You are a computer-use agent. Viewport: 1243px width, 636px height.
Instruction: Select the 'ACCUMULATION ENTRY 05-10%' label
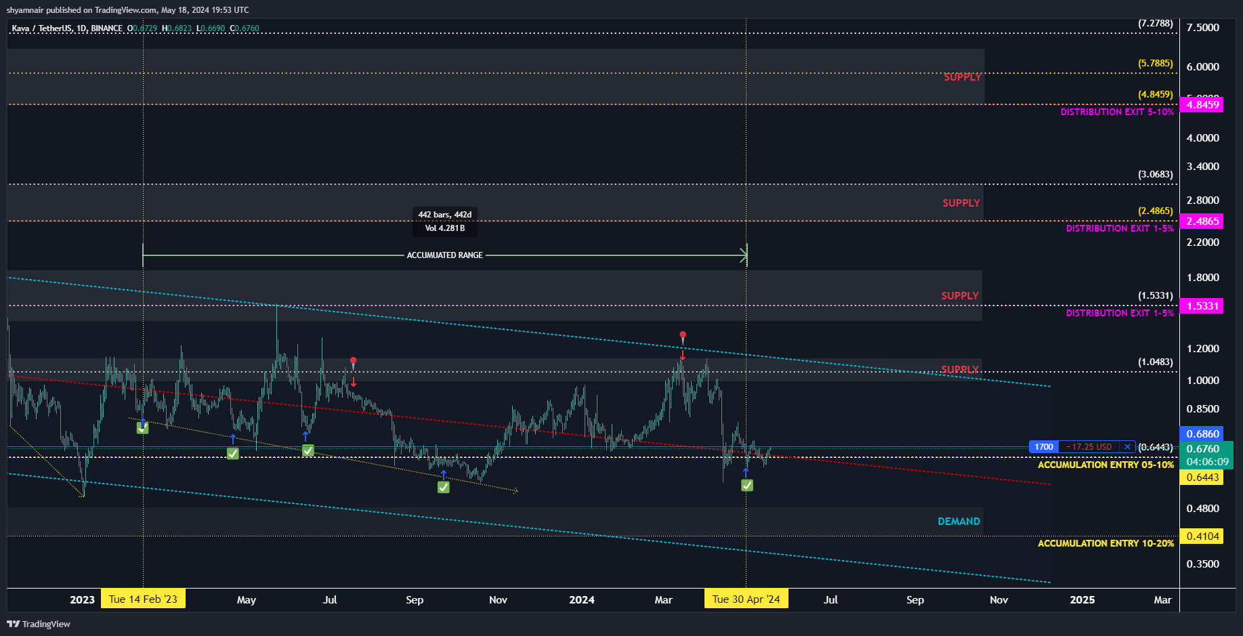click(1105, 465)
